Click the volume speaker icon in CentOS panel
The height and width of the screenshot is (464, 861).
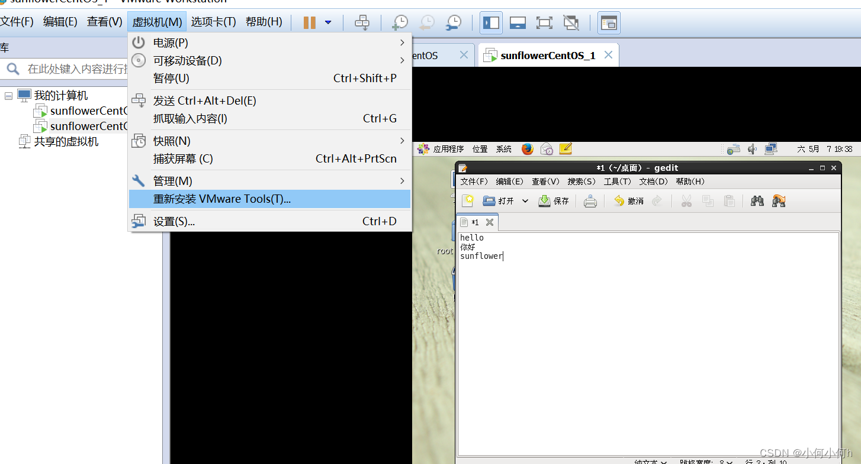pyautogui.click(x=752, y=149)
